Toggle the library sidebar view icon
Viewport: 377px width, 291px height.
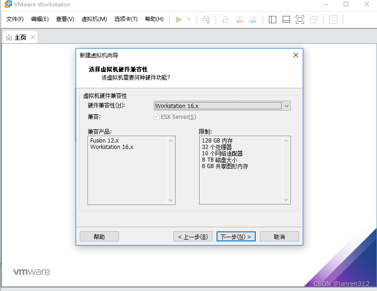[x=273, y=20]
